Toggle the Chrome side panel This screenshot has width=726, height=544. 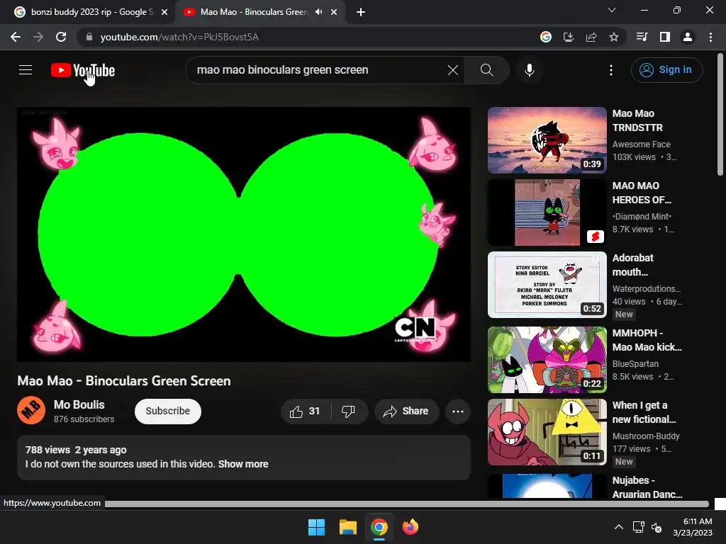point(665,37)
